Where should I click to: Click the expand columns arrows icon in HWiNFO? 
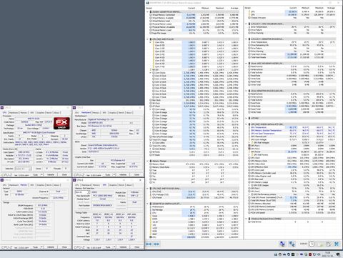pyautogui.click(x=149, y=244)
